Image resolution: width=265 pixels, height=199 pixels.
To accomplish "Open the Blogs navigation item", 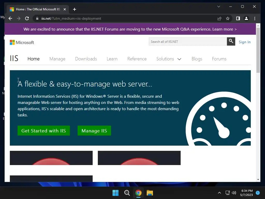I will tap(197, 59).
